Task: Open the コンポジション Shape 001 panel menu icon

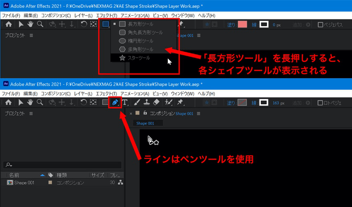Action: tap(198, 114)
